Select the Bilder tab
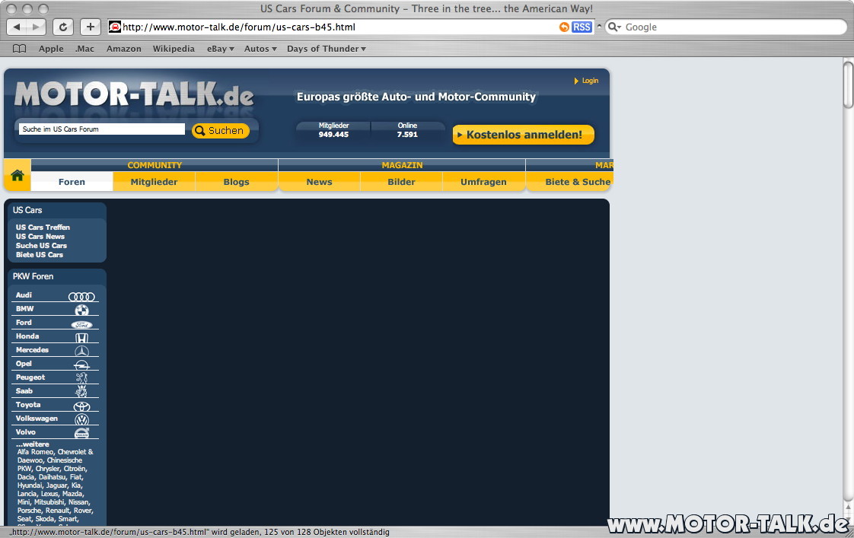Image resolution: width=854 pixels, height=538 pixels. click(401, 182)
